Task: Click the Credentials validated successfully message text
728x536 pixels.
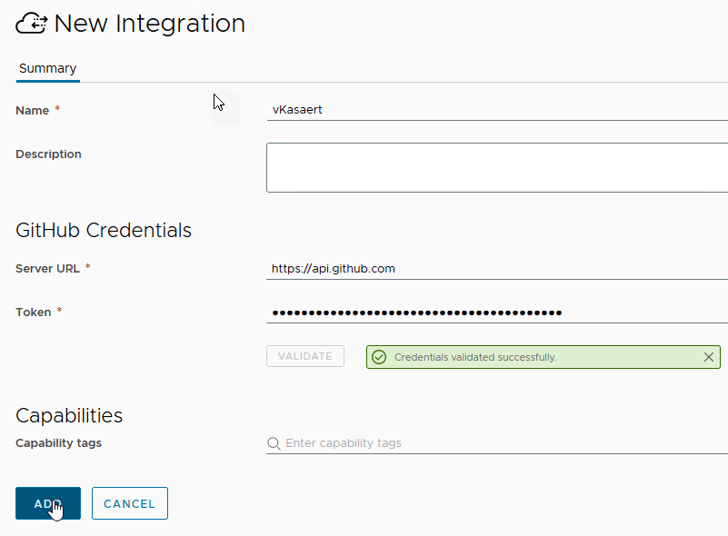Action: pos(474,357)
